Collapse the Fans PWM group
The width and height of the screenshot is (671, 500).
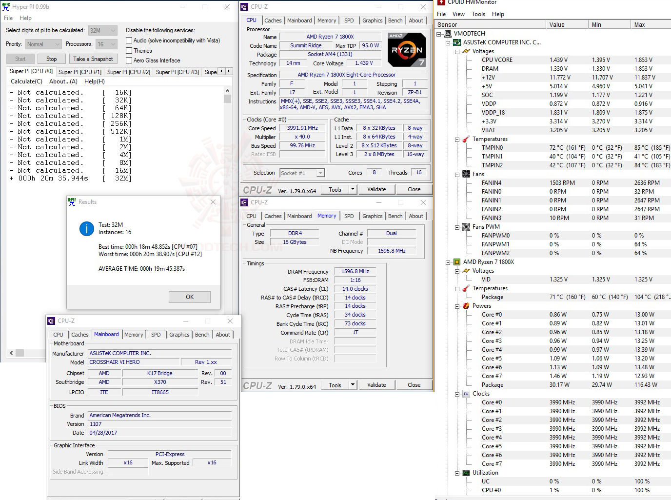pos(457,227)
